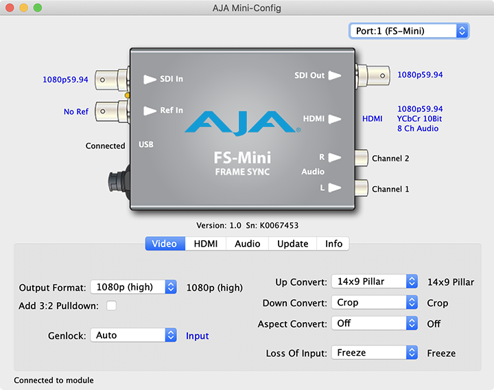Open the Loss Of Input dropdown
This screenshot has height=390, width=494.
pos(374,353)
